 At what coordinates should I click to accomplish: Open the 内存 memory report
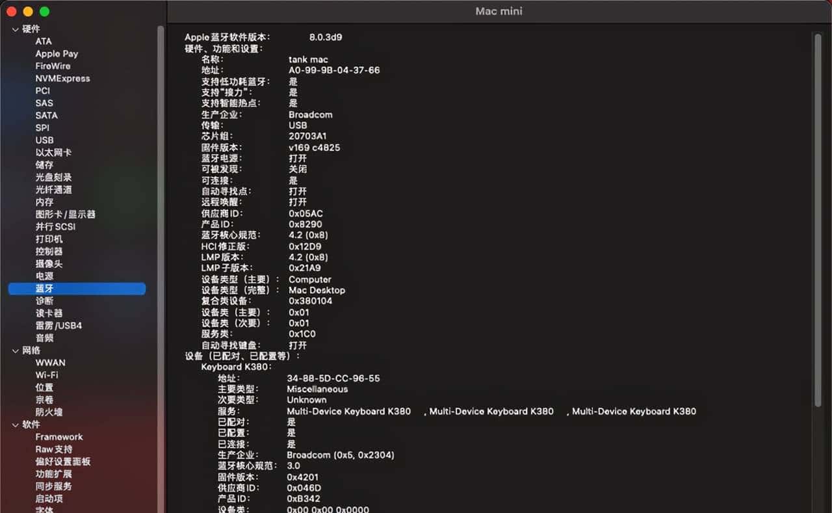tap(44, 202)
